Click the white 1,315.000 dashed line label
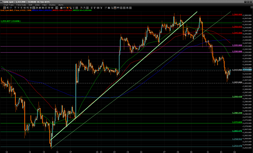This screenshot has height=153, width=253. (x=237, y=70)
